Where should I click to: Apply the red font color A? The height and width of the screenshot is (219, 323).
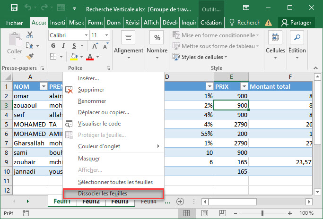point(90,57)
